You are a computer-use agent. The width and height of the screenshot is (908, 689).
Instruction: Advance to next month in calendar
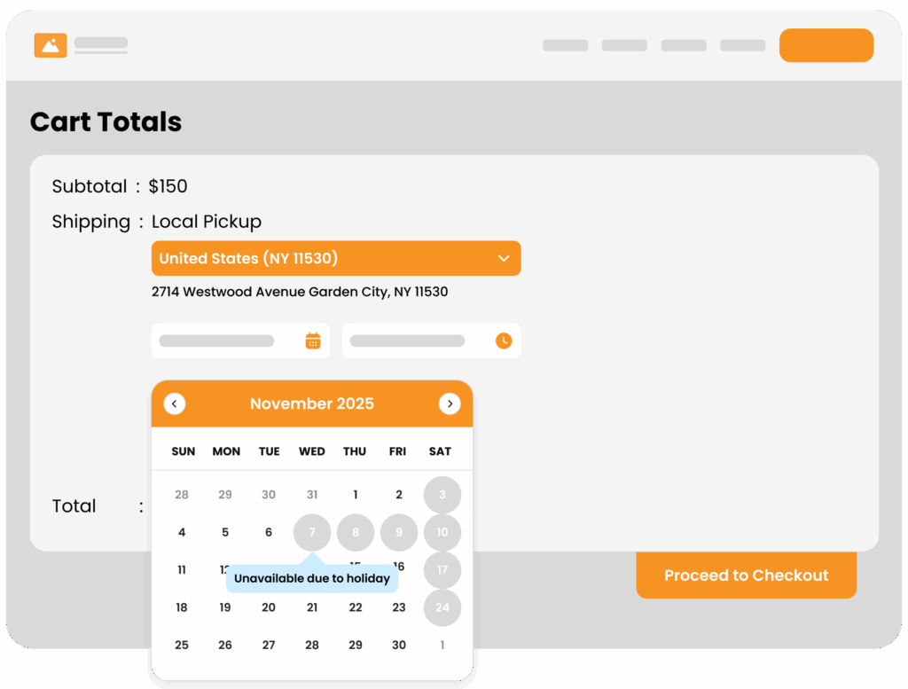(x=450, y=403)
